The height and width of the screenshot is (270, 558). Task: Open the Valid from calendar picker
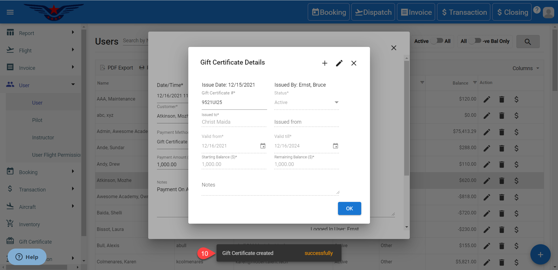263,146
